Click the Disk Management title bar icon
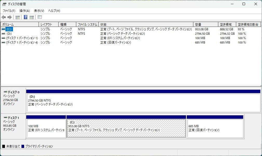The width and height of the screenshot is (262, 156). point(4,4)
